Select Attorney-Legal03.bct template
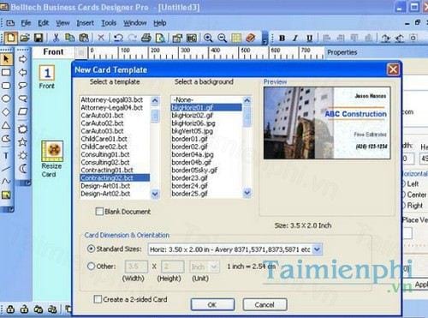The width and height of the screenshot is (428, 318). [115, 99]
